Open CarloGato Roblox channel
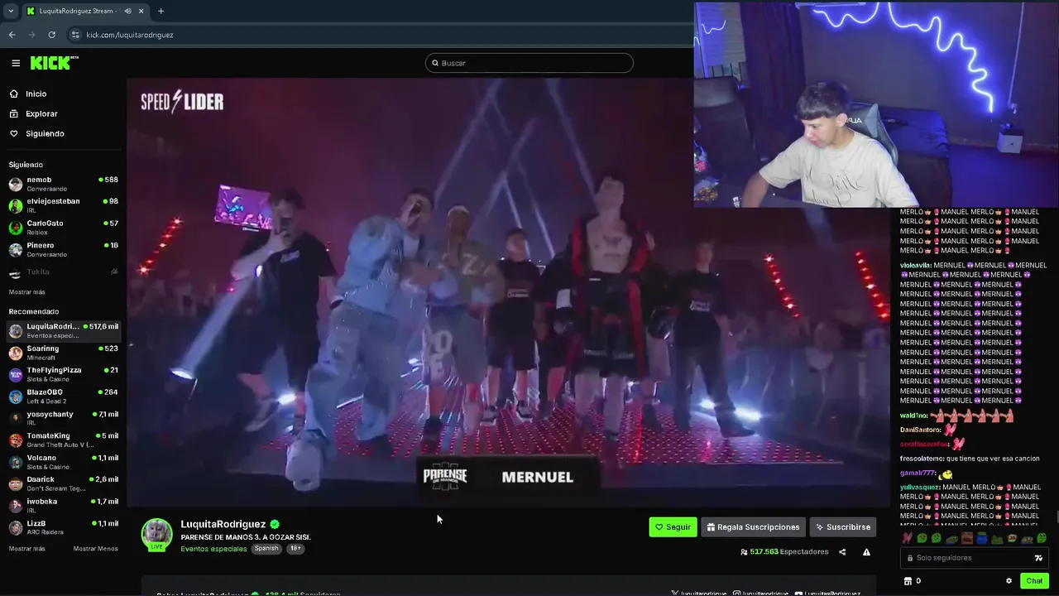1059x596 pixels. coord(63,228)
